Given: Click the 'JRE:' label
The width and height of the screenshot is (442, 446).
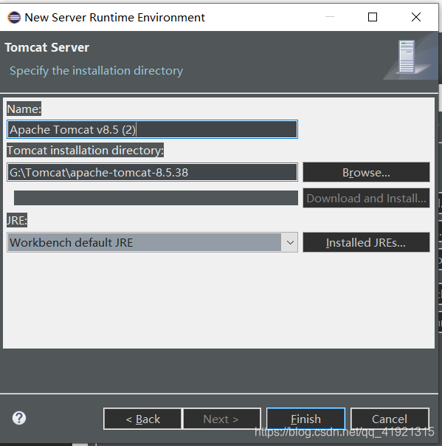Looking at the screenshot, I should [x=17, y=220].
